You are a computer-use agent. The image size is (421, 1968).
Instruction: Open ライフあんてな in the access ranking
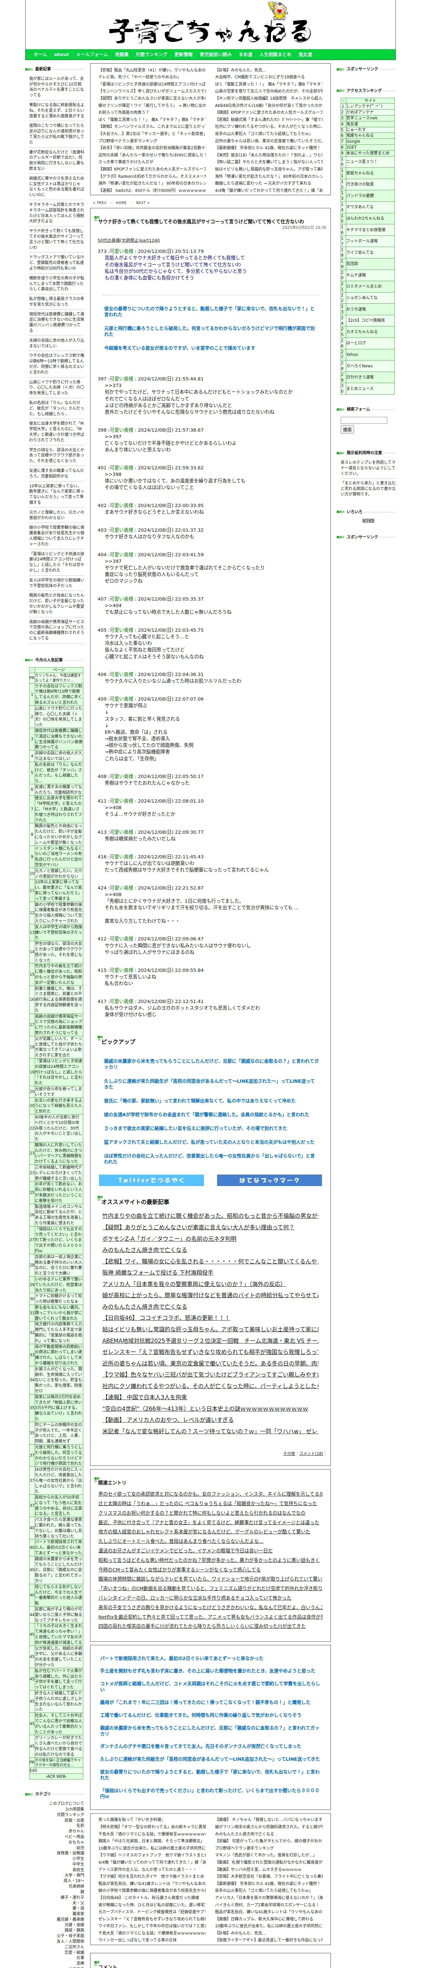[x=360, y=252]
